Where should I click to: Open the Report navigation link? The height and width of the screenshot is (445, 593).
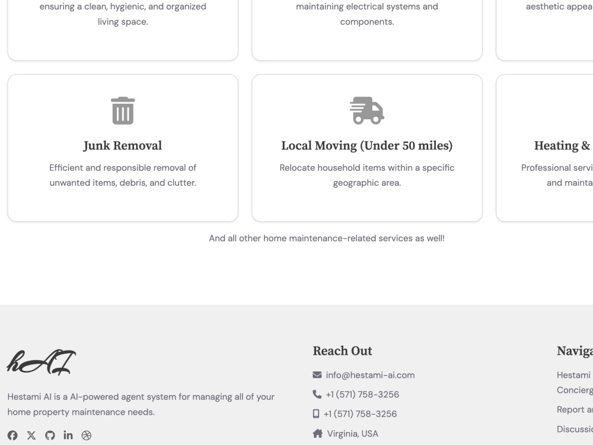point(575,409)
